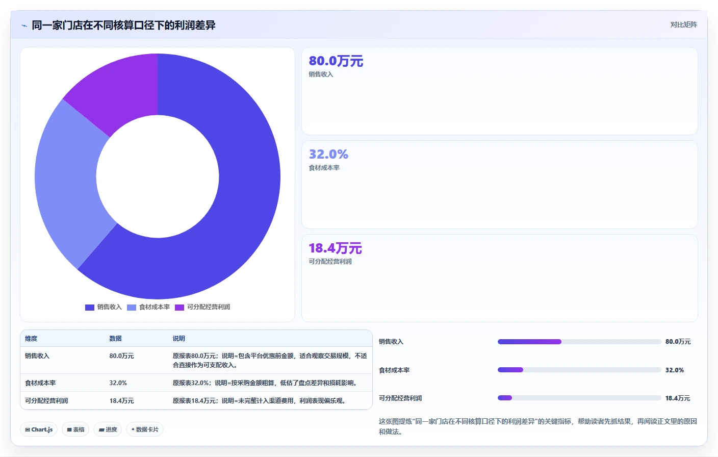
Task: Click the title 同一家门店在不同核算口径下的利润差异
Action: pos(123,25)
